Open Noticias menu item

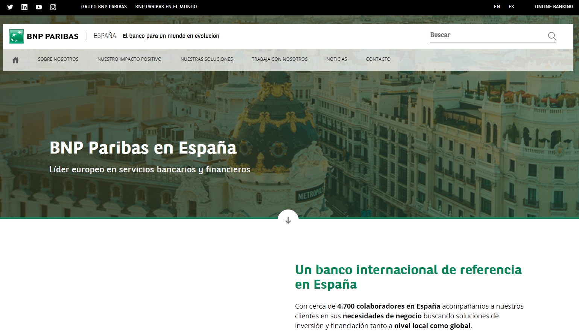pos(337,59)
